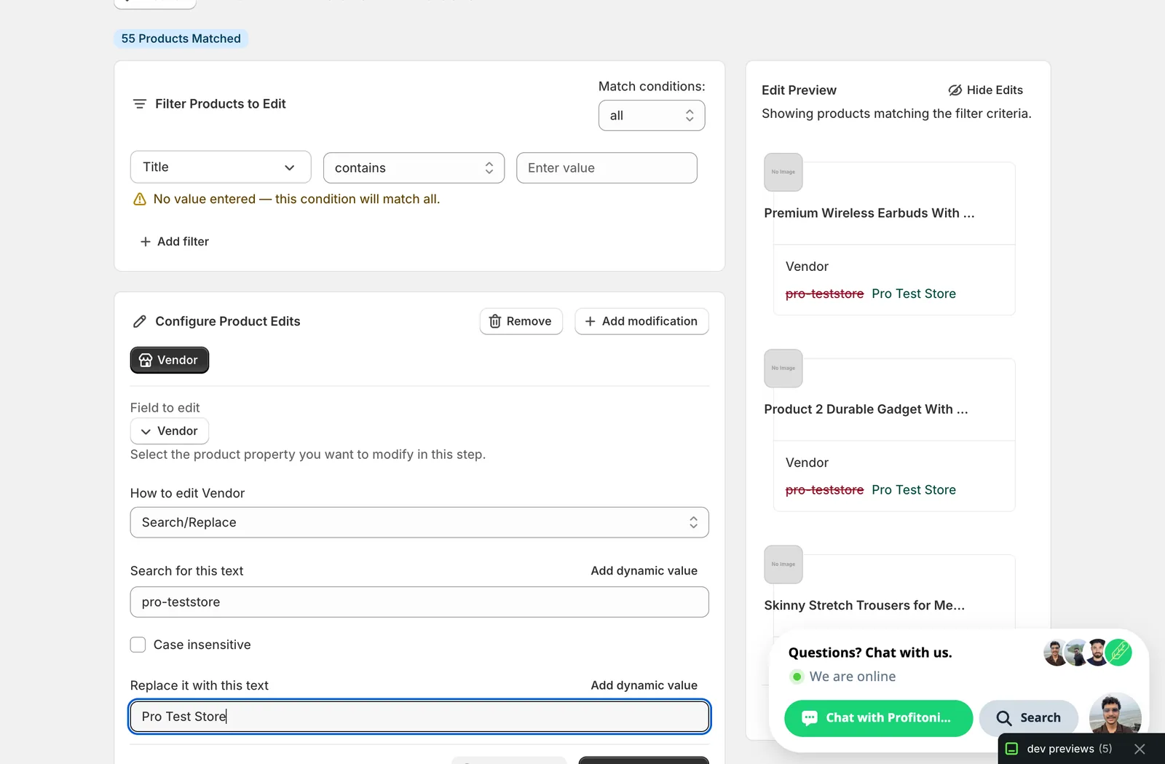1165x764 pixels.
Task: Click the round profile photo by Search
Action: pyautogui.click(x=1115, y=714)
